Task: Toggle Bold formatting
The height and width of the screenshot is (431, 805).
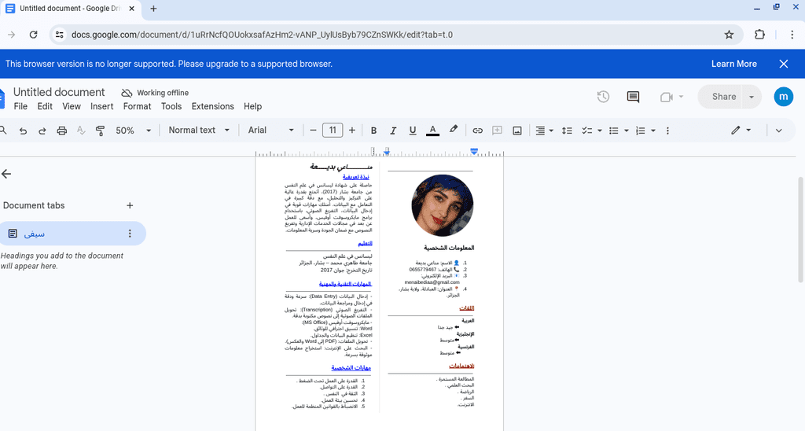Action: click(374, 131)
